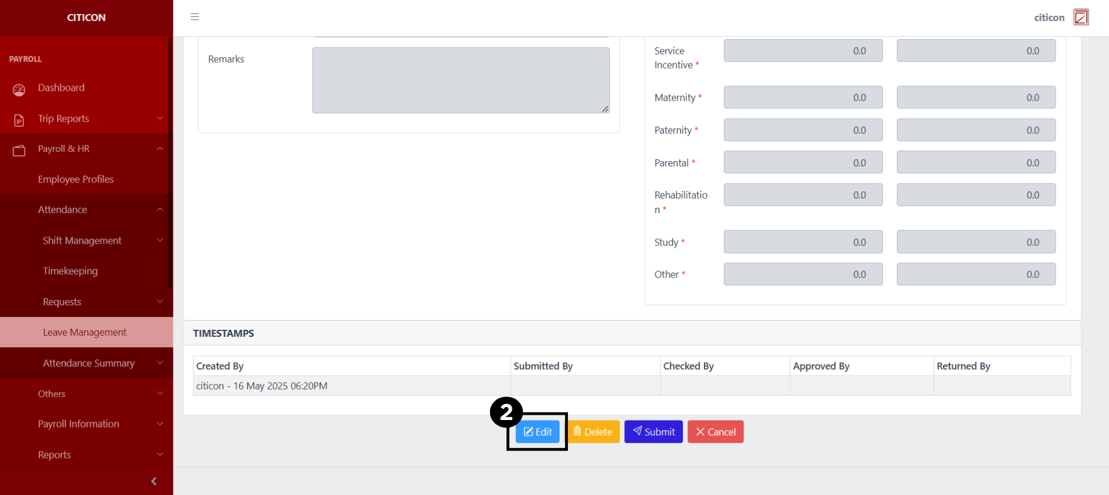This screenshot has height=495, width=1109.
Task: Click the red Cancel button
Action: (x=715, y=432)
